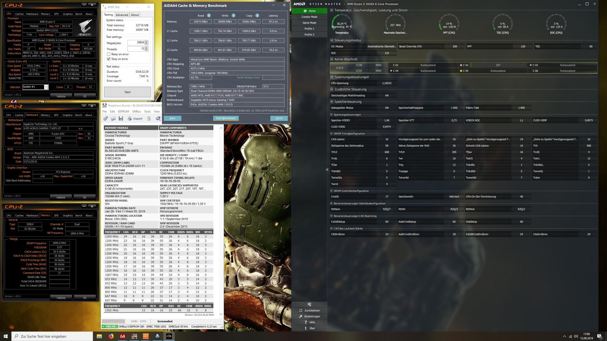Screen dimensions: 607x341
Task: Click the Write info icon in AIDA64
Action: coord(233,15)
